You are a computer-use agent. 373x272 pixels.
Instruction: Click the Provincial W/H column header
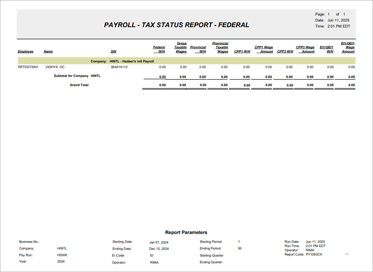click(198, 49)
